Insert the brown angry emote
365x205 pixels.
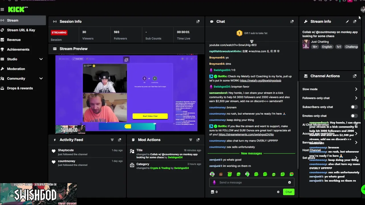pos(221,174)
